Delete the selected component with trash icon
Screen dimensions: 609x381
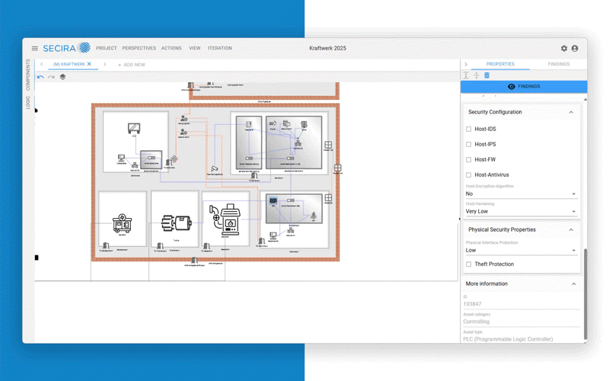pyautogui.click(x=486, y=75)
